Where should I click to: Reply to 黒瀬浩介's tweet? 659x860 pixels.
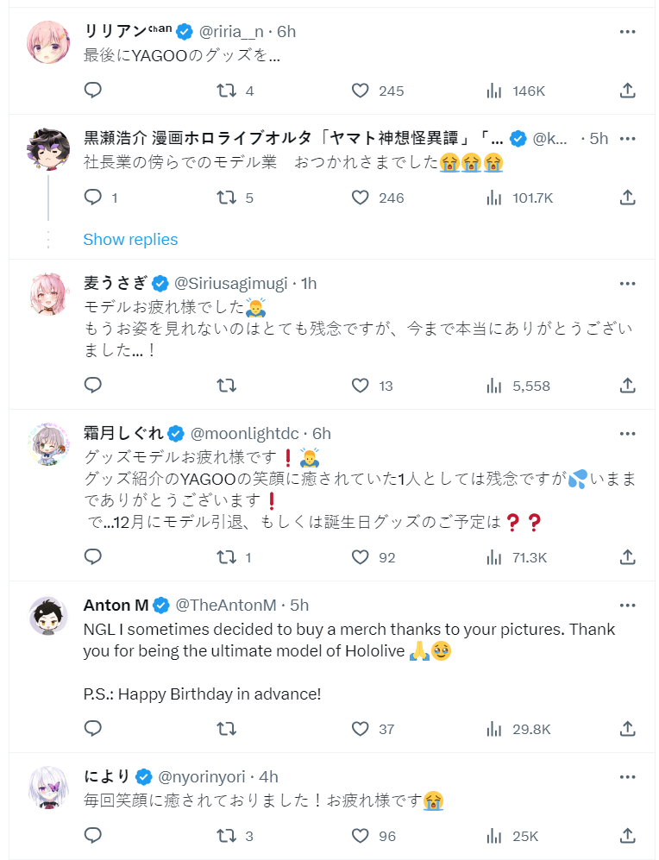pos(93,198)
